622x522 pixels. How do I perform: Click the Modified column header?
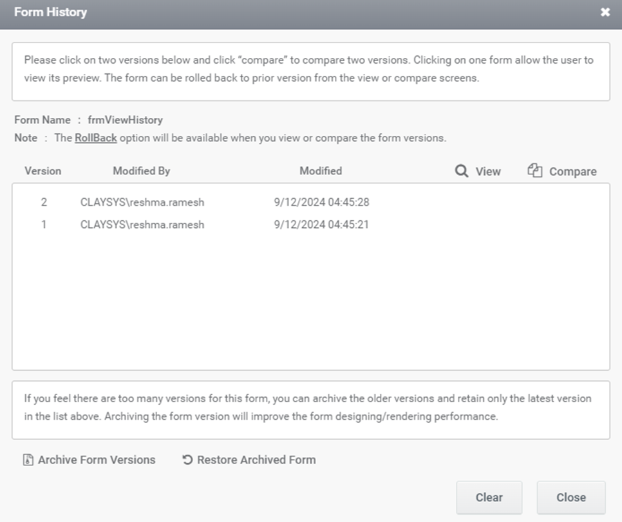pos(321,171)
